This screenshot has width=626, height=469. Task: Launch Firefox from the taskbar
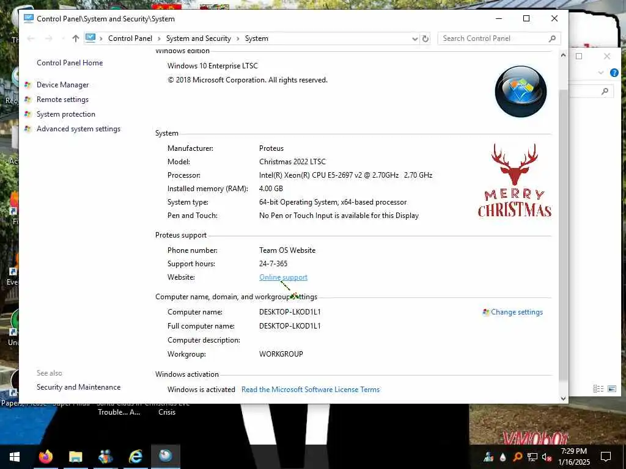(45, 457)
